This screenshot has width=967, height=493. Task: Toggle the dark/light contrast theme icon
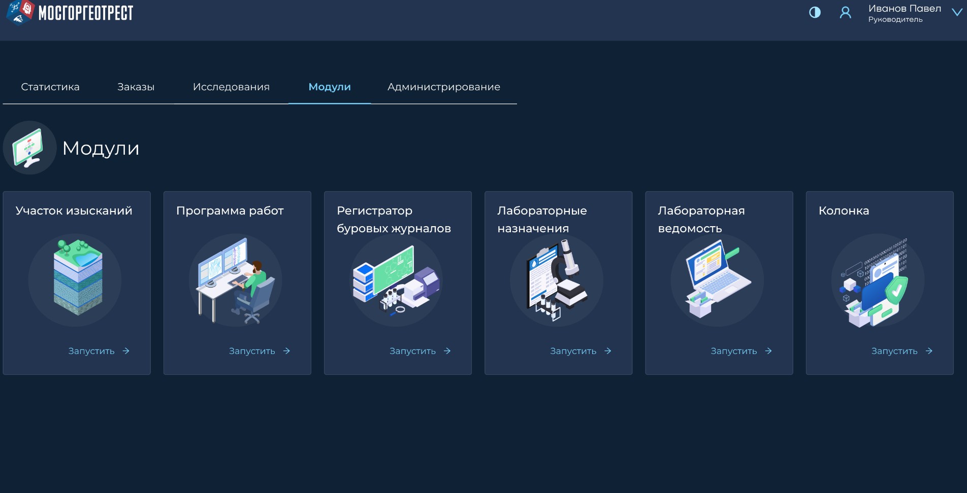pyautogui.click(x=815, y=12)
